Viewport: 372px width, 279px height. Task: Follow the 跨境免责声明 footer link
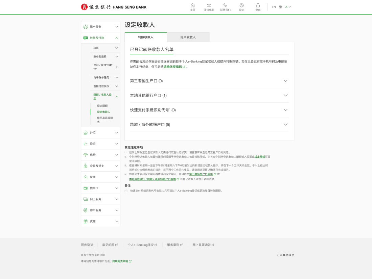point(120,261)
